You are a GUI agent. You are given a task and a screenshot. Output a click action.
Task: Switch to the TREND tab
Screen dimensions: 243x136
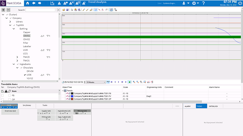coord(201,106)
